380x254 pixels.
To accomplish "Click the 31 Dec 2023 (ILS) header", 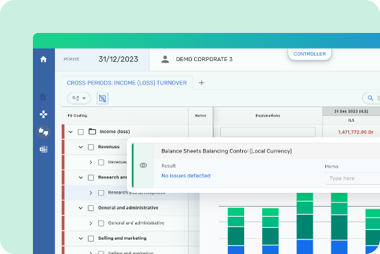I will point(351,111).
